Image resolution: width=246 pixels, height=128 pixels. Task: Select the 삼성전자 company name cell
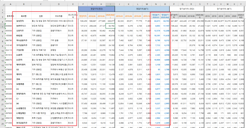(x=24, y=21)
